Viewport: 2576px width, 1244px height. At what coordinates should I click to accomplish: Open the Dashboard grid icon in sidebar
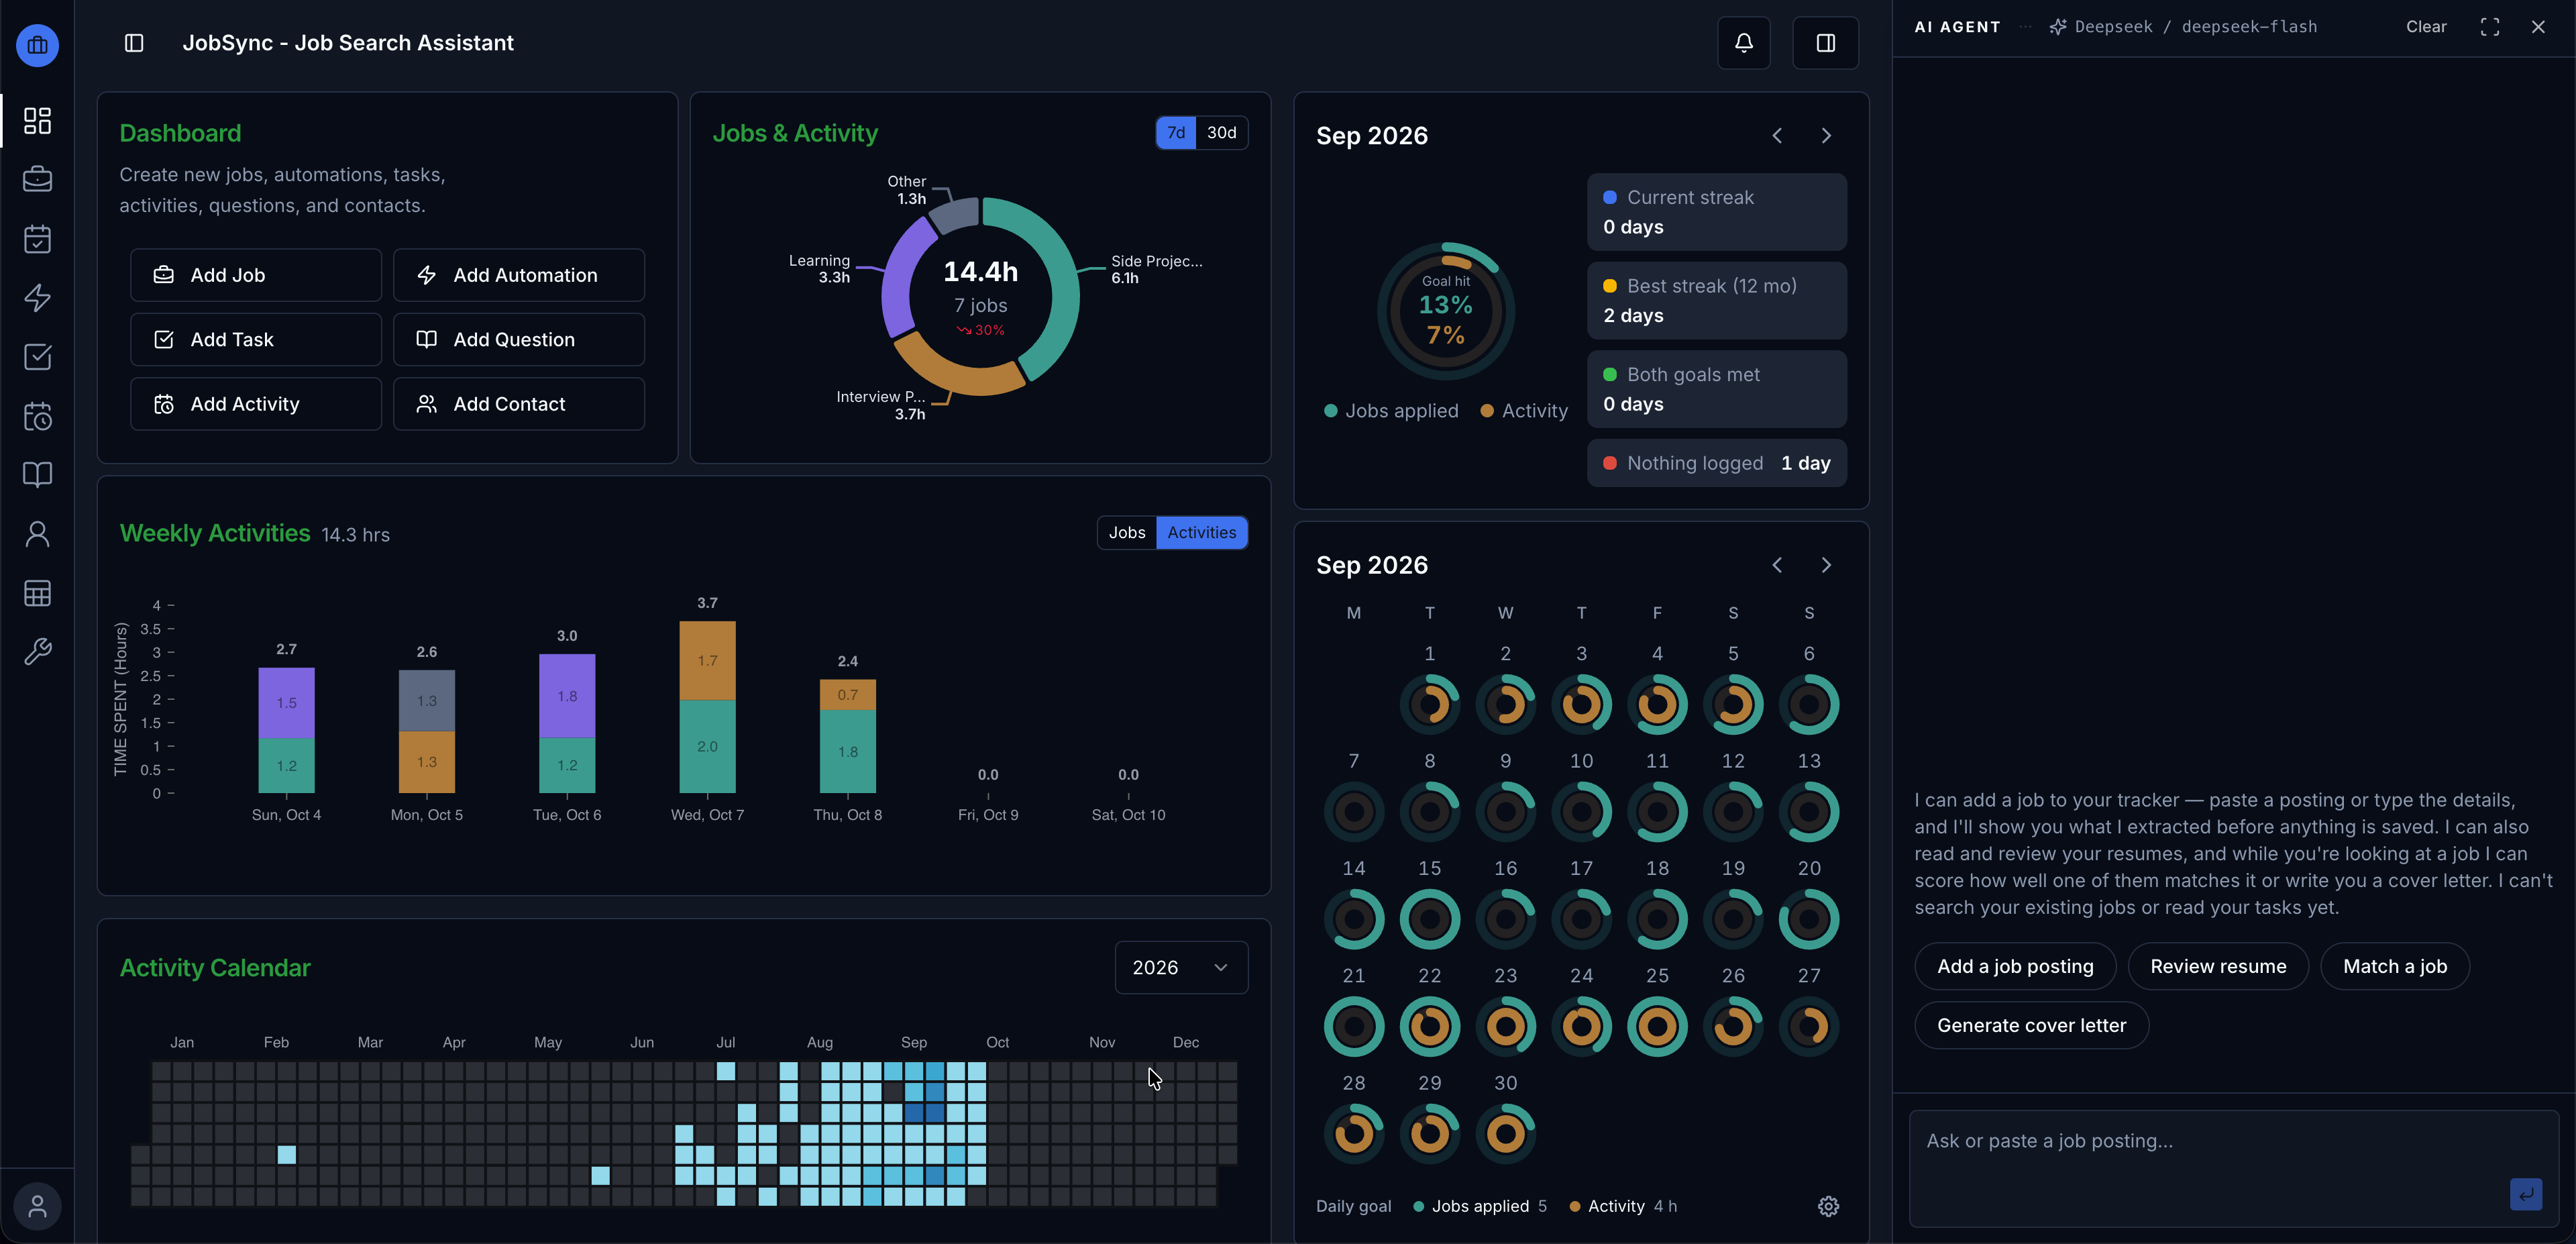click(37, 121)
